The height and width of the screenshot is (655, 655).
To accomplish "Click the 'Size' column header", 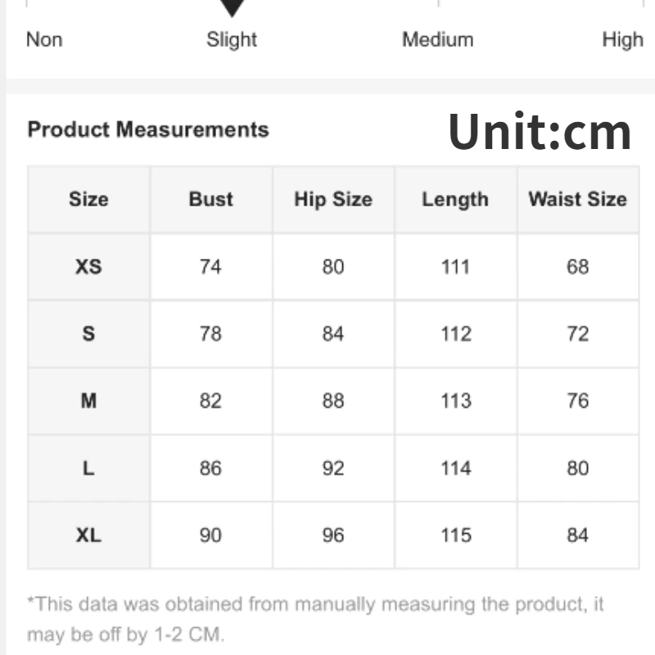I will click(88, 199).
